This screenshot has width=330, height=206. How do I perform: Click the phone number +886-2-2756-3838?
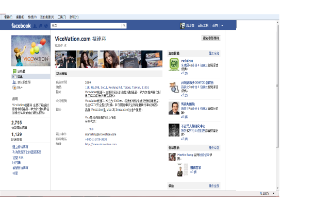[x=96, y=139]
